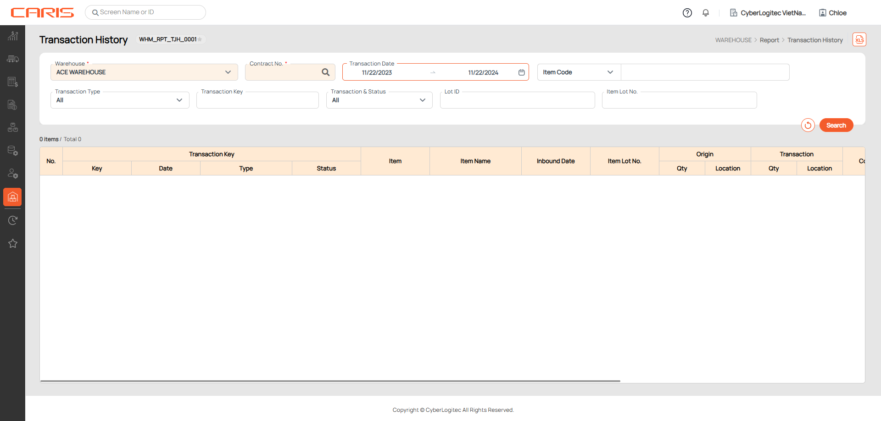Click the Contract No. search magnifier
Viewport: 881px width, 421px height.
(x=326, y=72)
